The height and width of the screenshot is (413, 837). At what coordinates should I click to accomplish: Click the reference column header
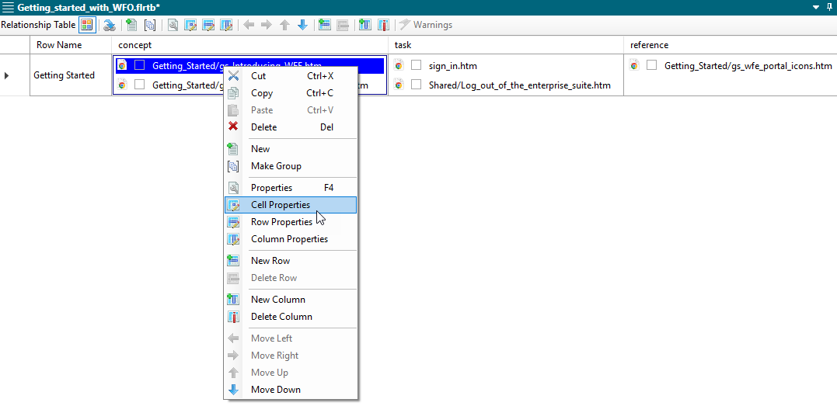(731, 45)
